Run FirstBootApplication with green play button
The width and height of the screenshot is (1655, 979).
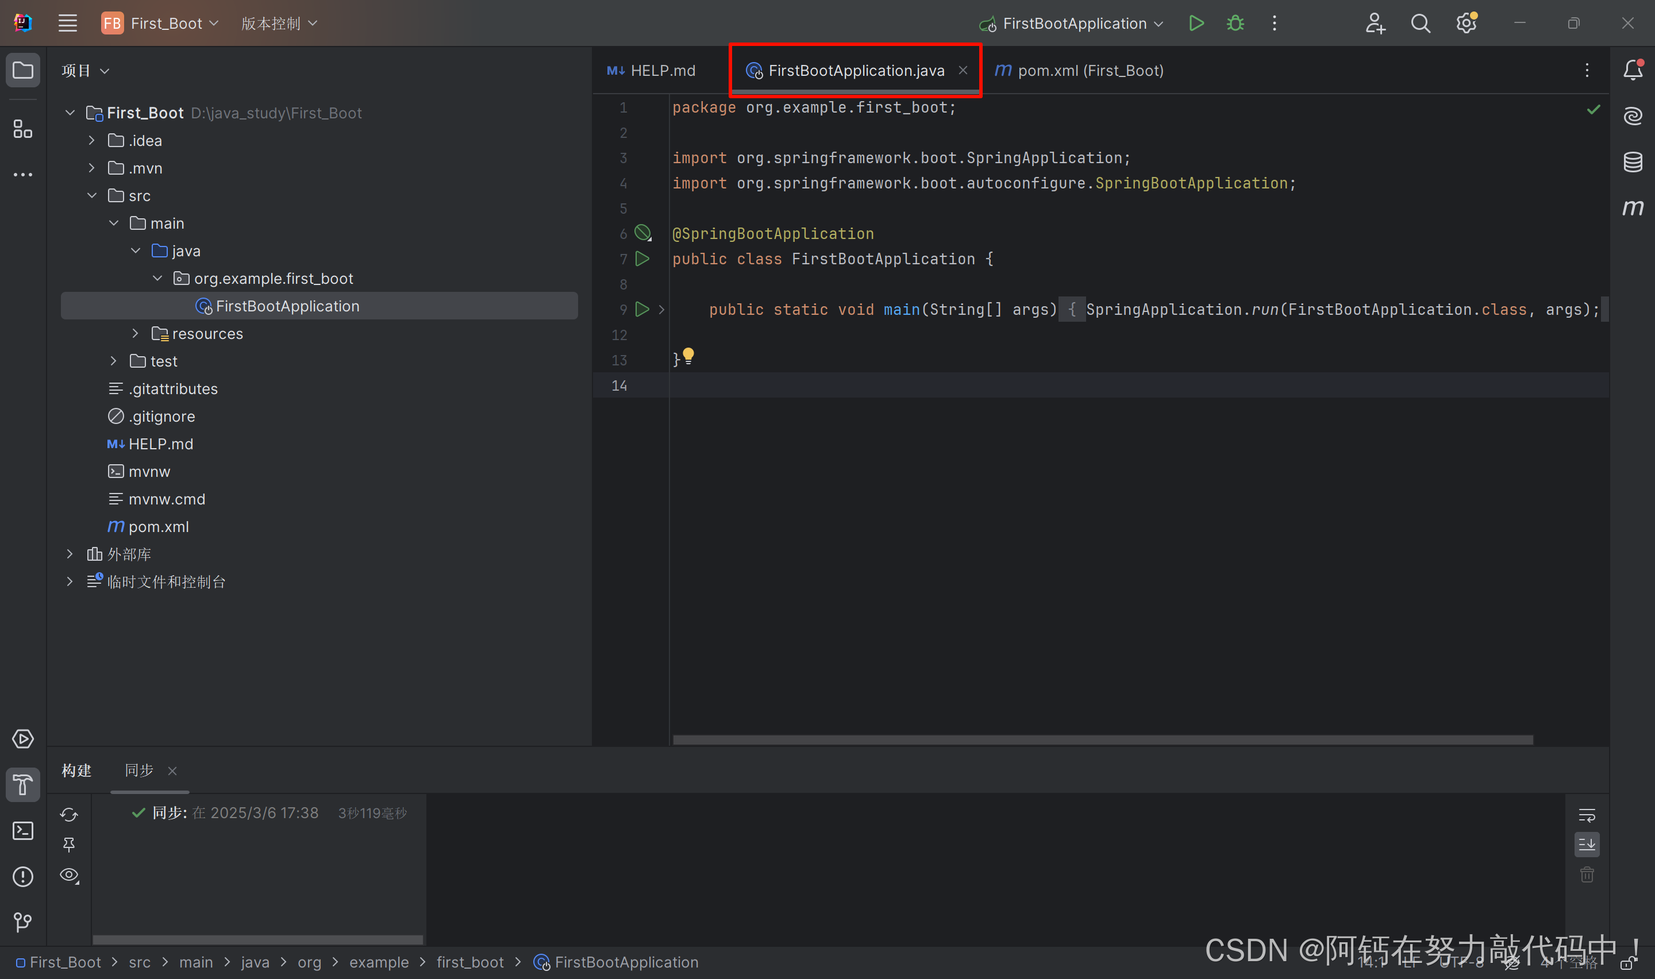pyautogui.click(x=1196, y=24)
